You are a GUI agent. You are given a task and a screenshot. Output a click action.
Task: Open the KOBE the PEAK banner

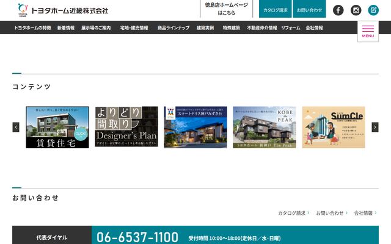click(x=265, y=127)
